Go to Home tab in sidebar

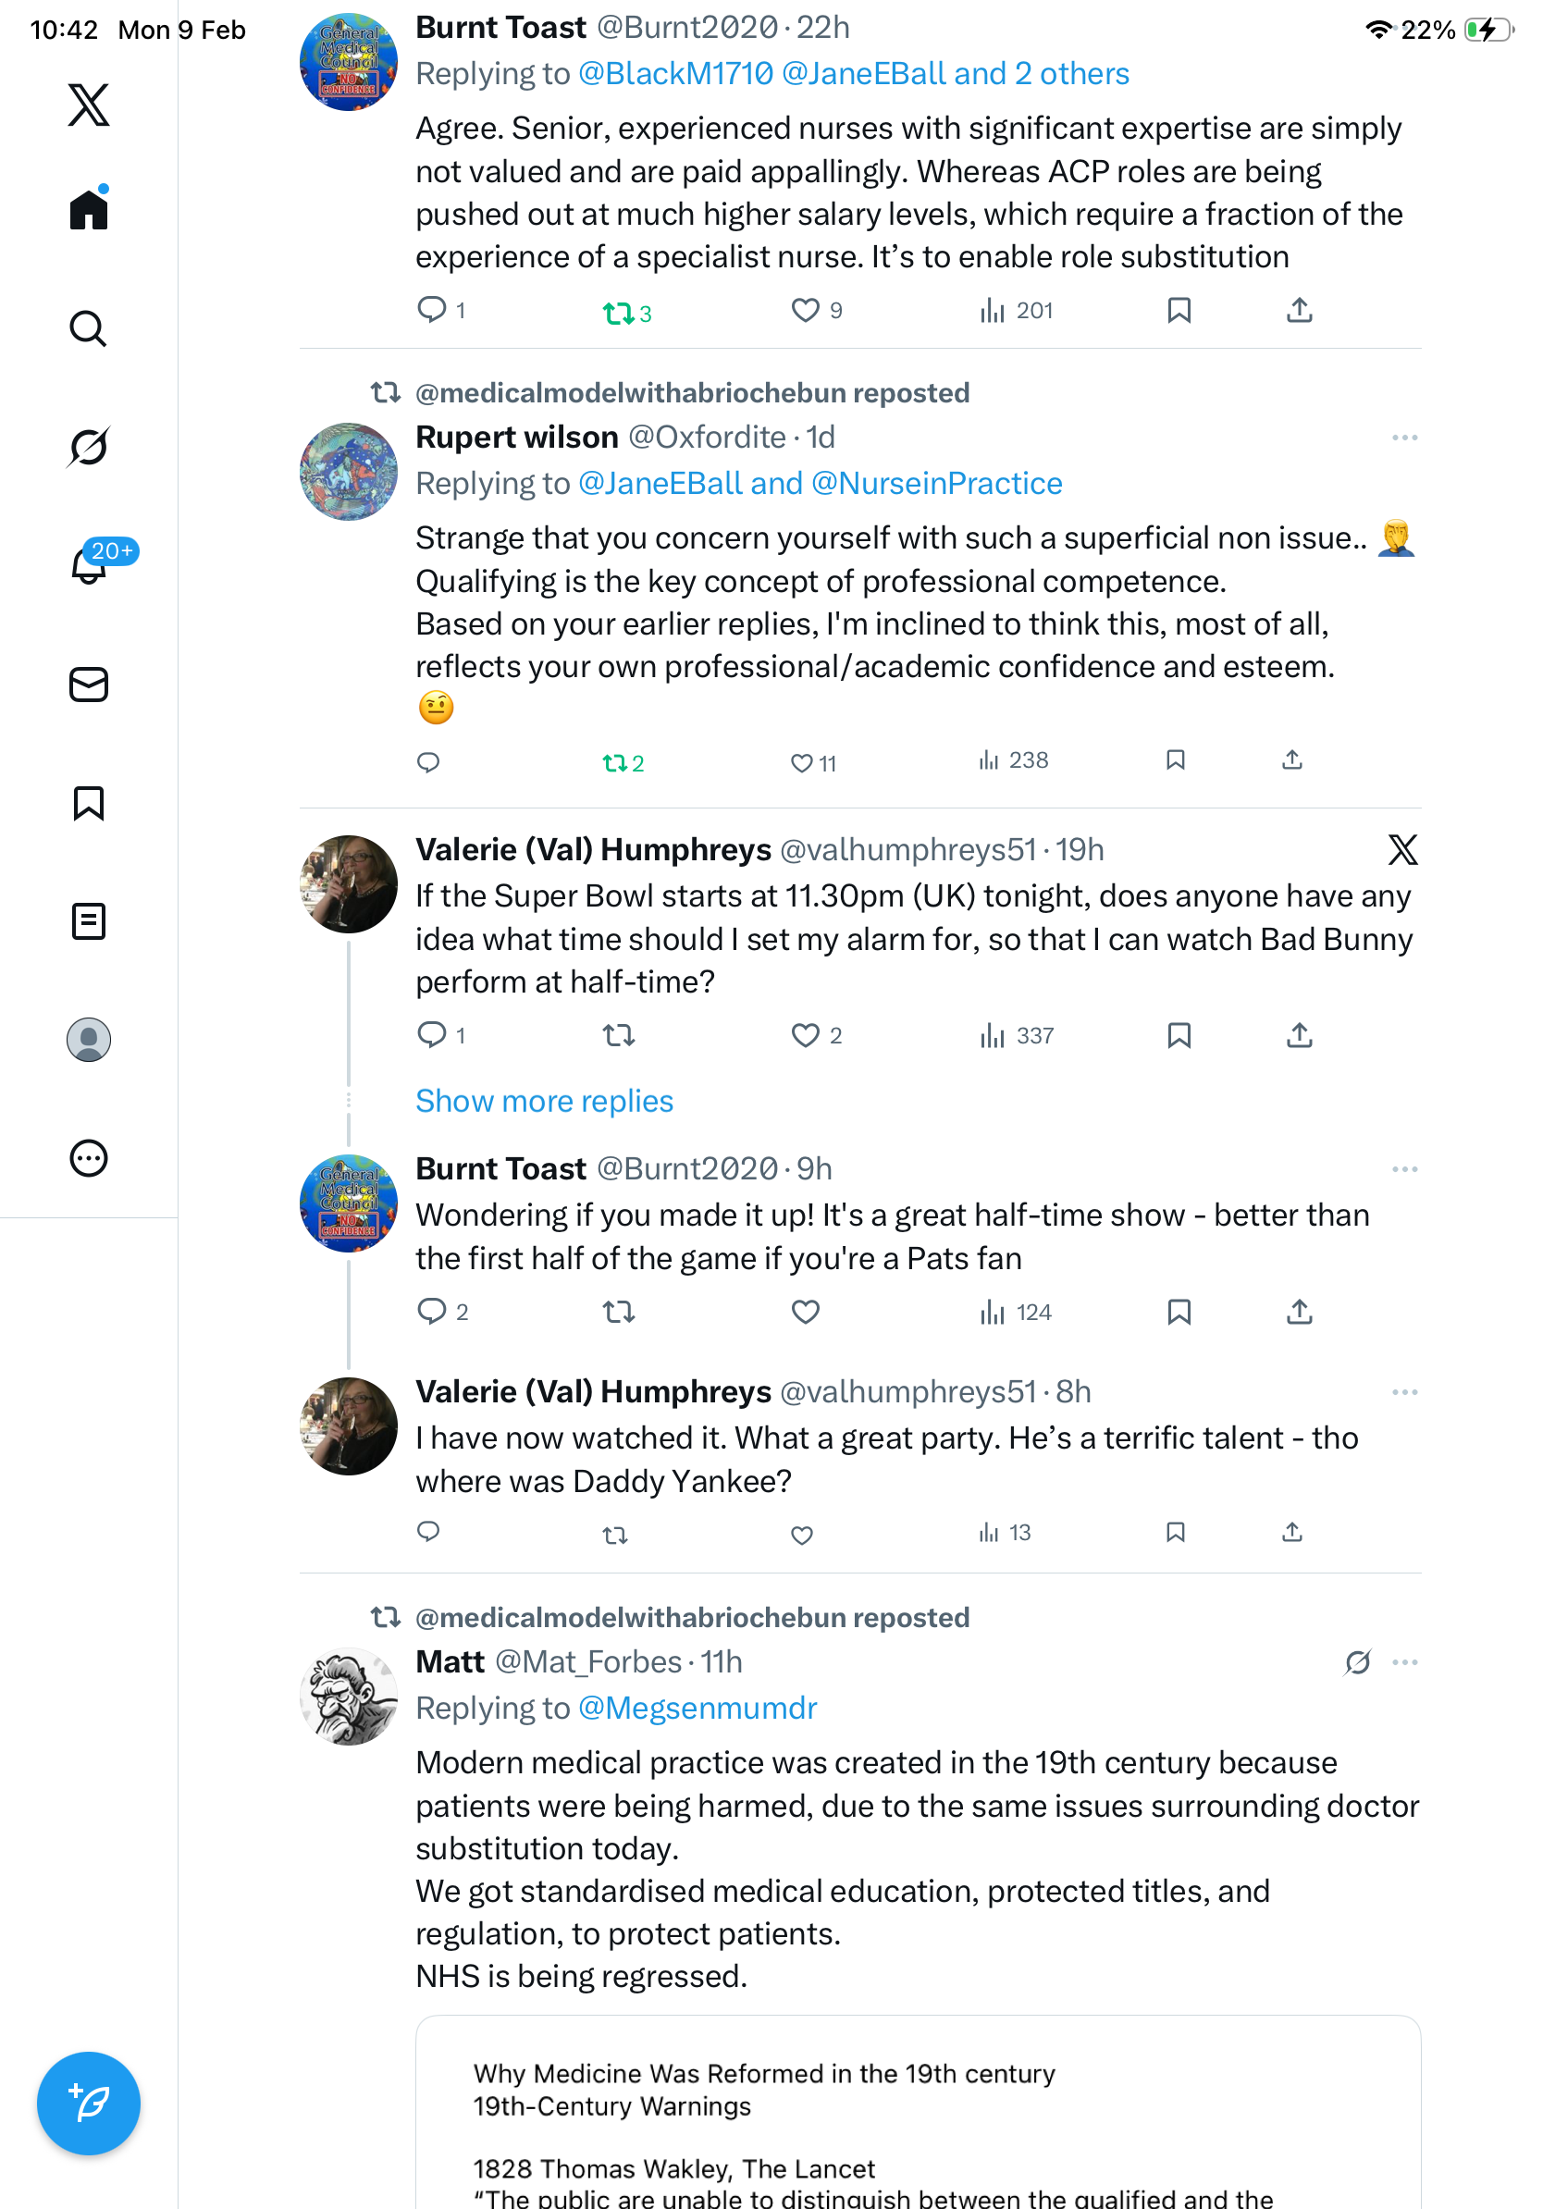[89, 209]
